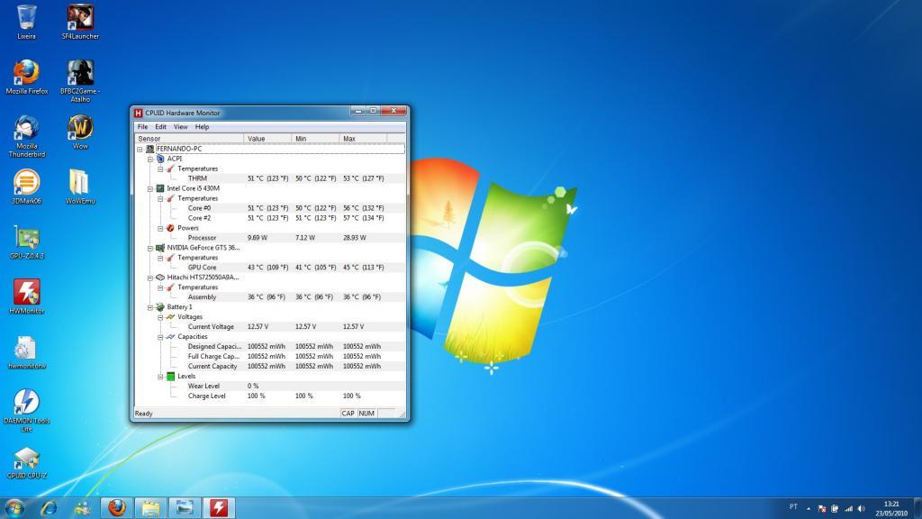Click the Show desktop strip by the clock
The height and width of the screenshot is (519, 922).
(x=917, y=508)
